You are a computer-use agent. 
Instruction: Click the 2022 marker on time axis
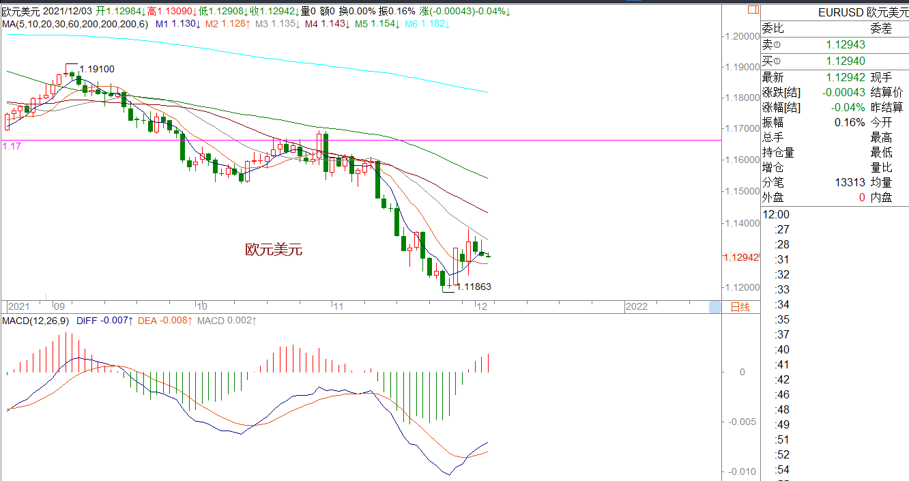click(x=636, y=307)
